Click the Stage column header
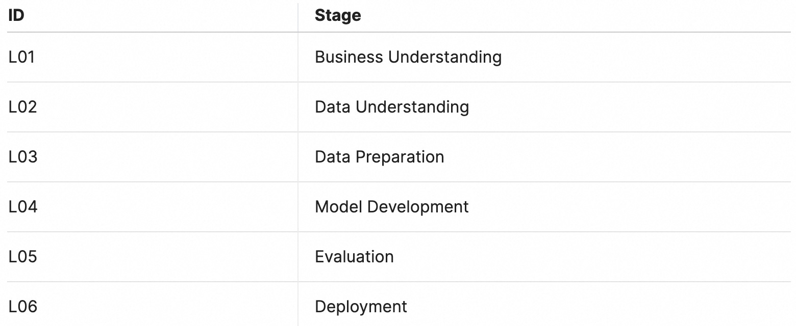Screen dimensions: 796x326 click(x=544, y=16)
